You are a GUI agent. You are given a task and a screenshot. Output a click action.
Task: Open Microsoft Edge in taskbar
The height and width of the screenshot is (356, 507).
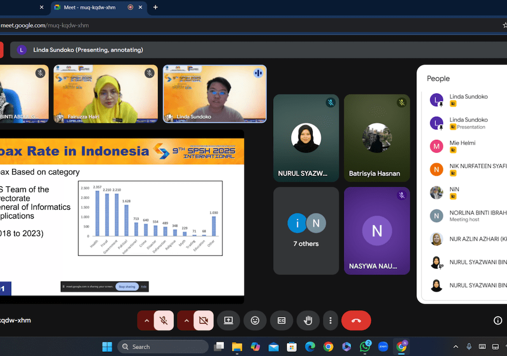pos(310,346)
